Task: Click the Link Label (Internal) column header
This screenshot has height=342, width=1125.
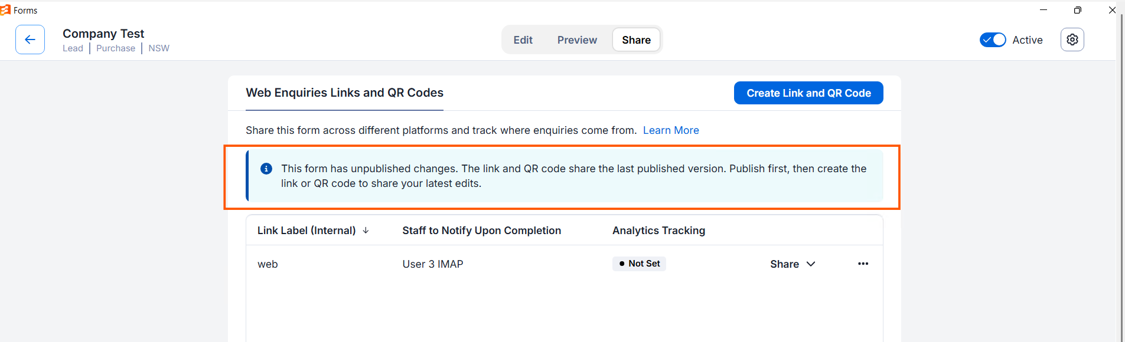Action: point(306,231)
